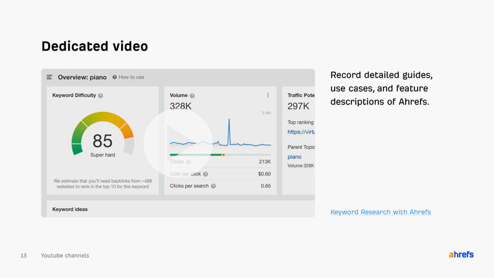This screenshot has width=494, height=278.
Task: Click the Clicks help icon
Action: (188, 162)
